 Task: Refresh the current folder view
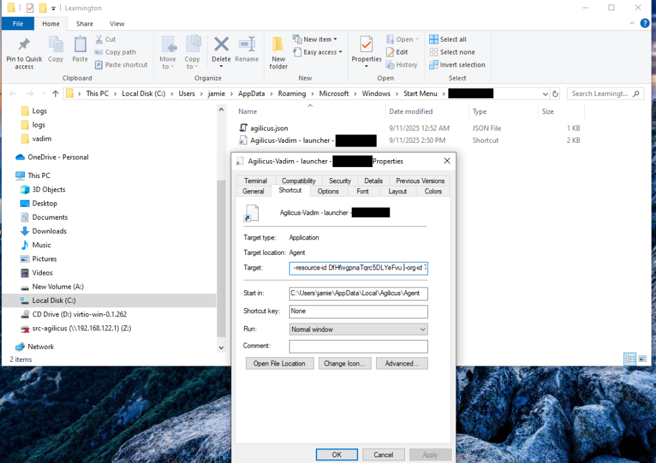555,93
